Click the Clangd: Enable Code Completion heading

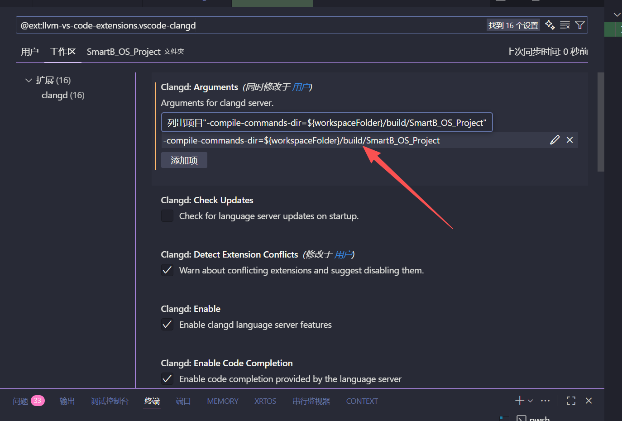(x=227, y=363)
